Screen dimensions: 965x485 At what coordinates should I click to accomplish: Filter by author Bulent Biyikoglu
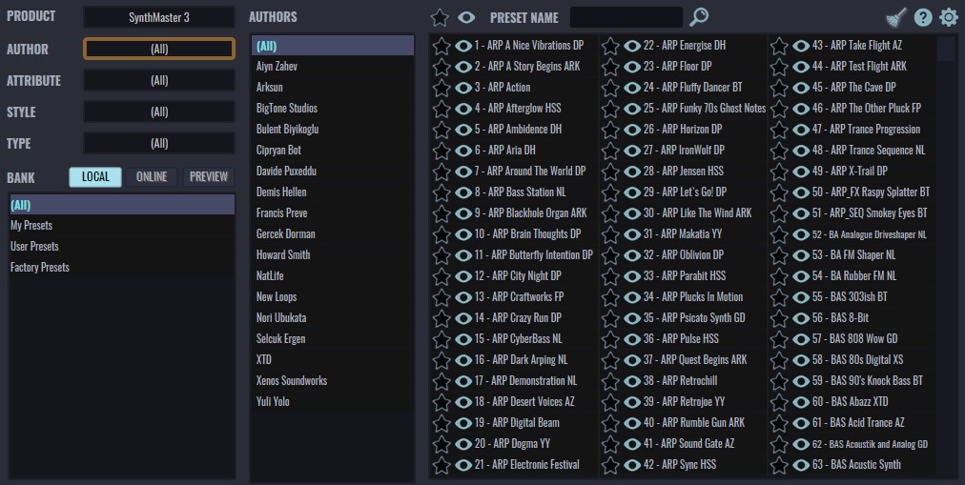333,129
